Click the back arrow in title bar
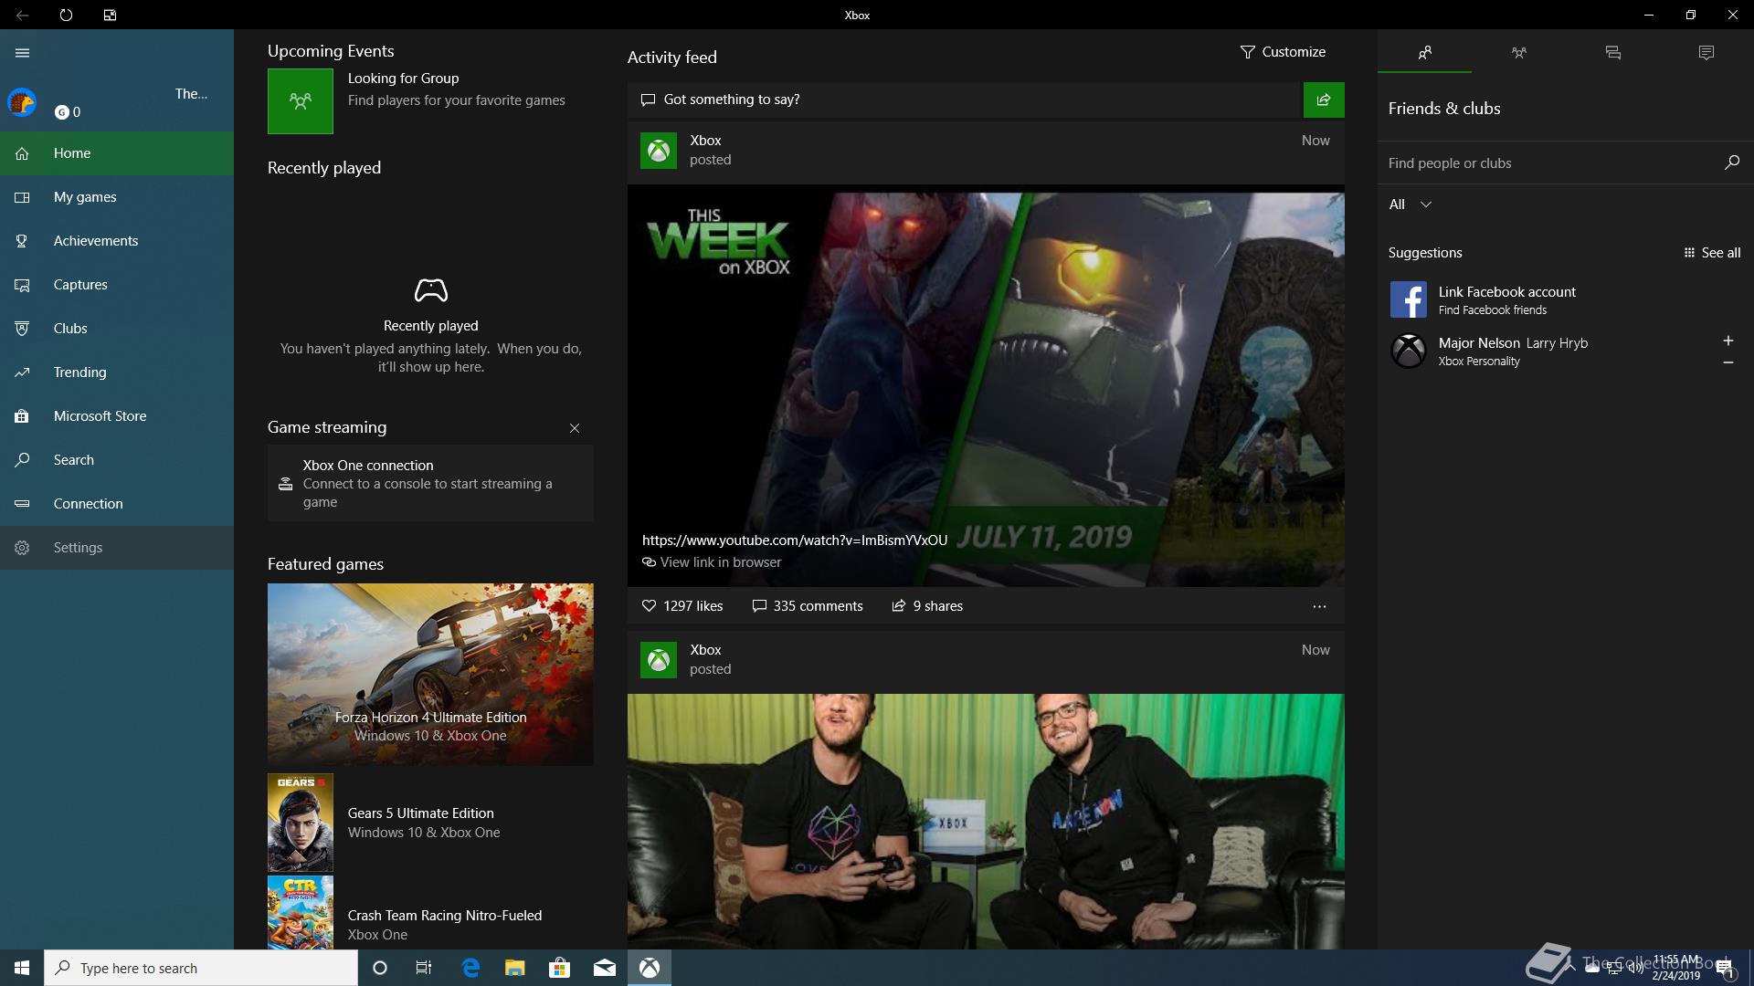1754x986 pixels. 23,16
